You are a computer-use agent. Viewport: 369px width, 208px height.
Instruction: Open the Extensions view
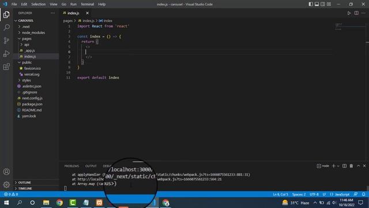click(6, 67)
